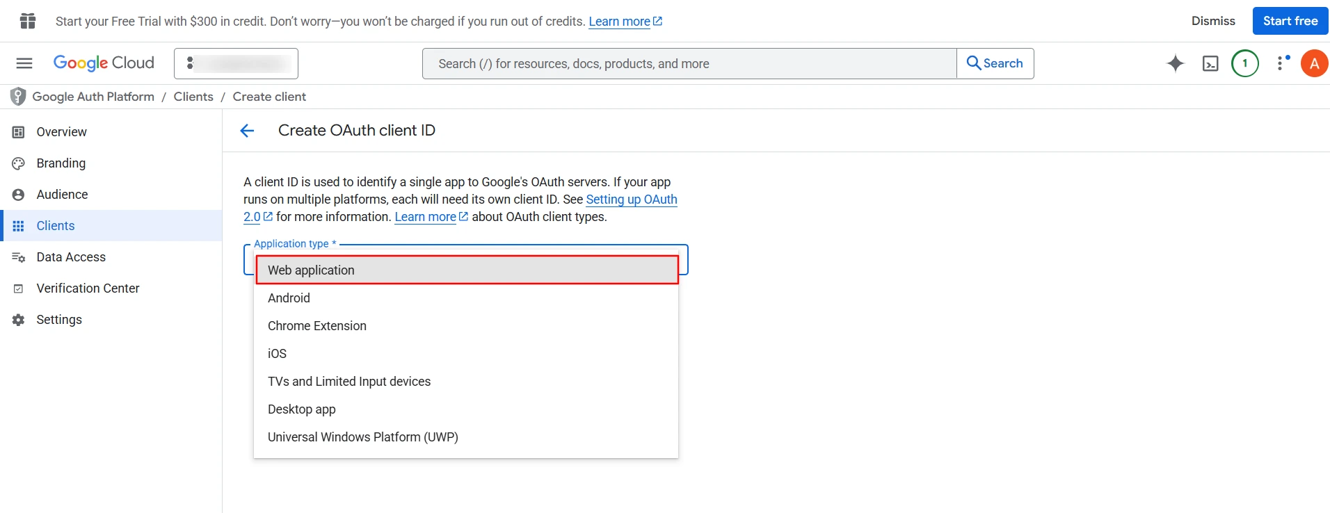The image size is (1330, 513).
Task: Open the main navigation hamburger menu
Action: (24, 63)
